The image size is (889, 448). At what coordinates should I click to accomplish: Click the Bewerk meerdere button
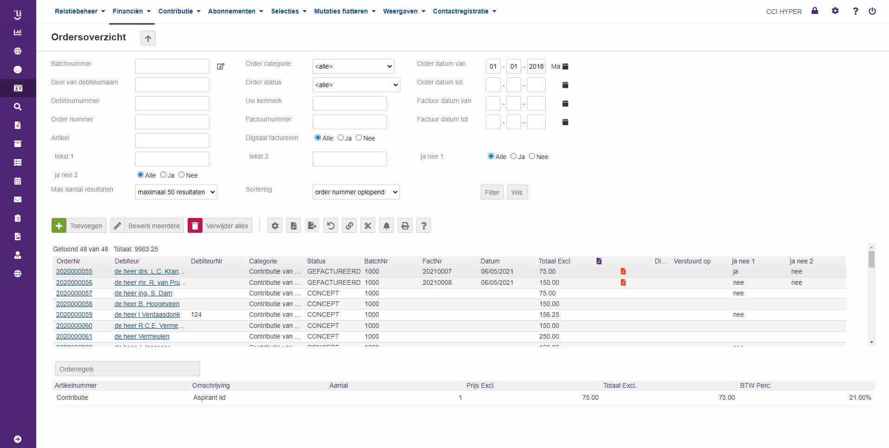147,226
